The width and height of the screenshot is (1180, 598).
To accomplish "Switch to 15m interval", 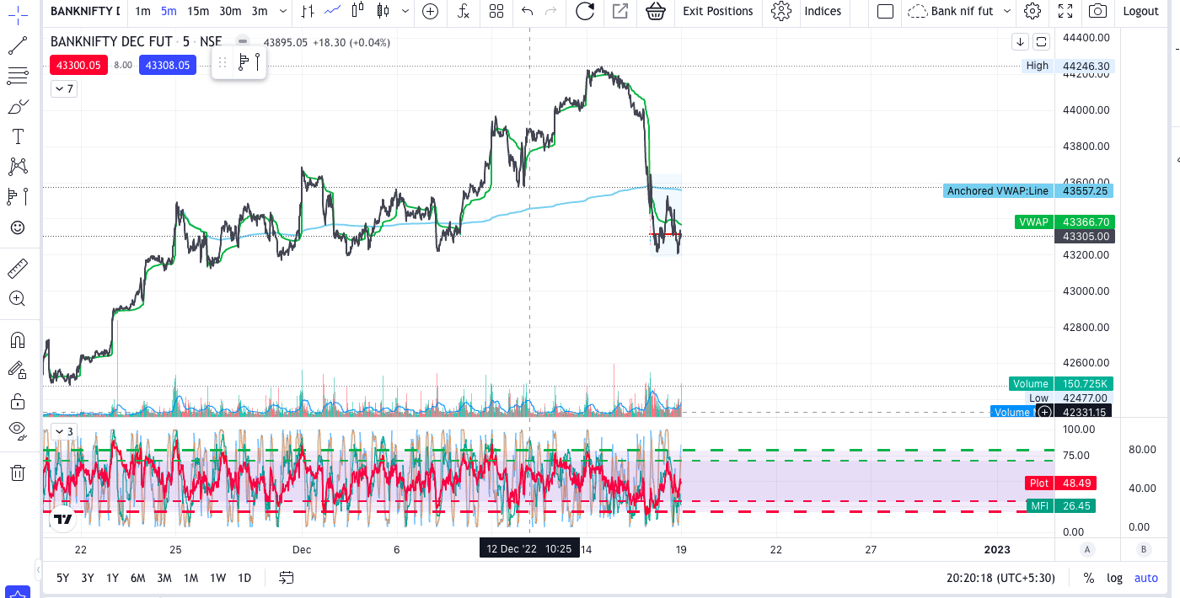I will [x=198, y=11].
